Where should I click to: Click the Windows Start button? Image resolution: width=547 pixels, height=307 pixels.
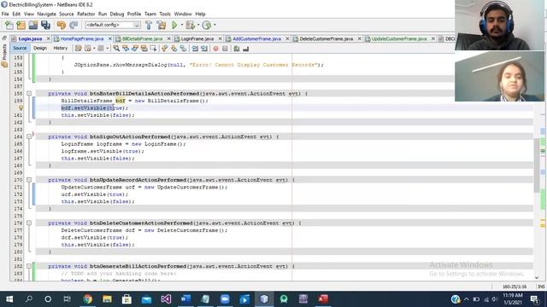tap(9, 299)
